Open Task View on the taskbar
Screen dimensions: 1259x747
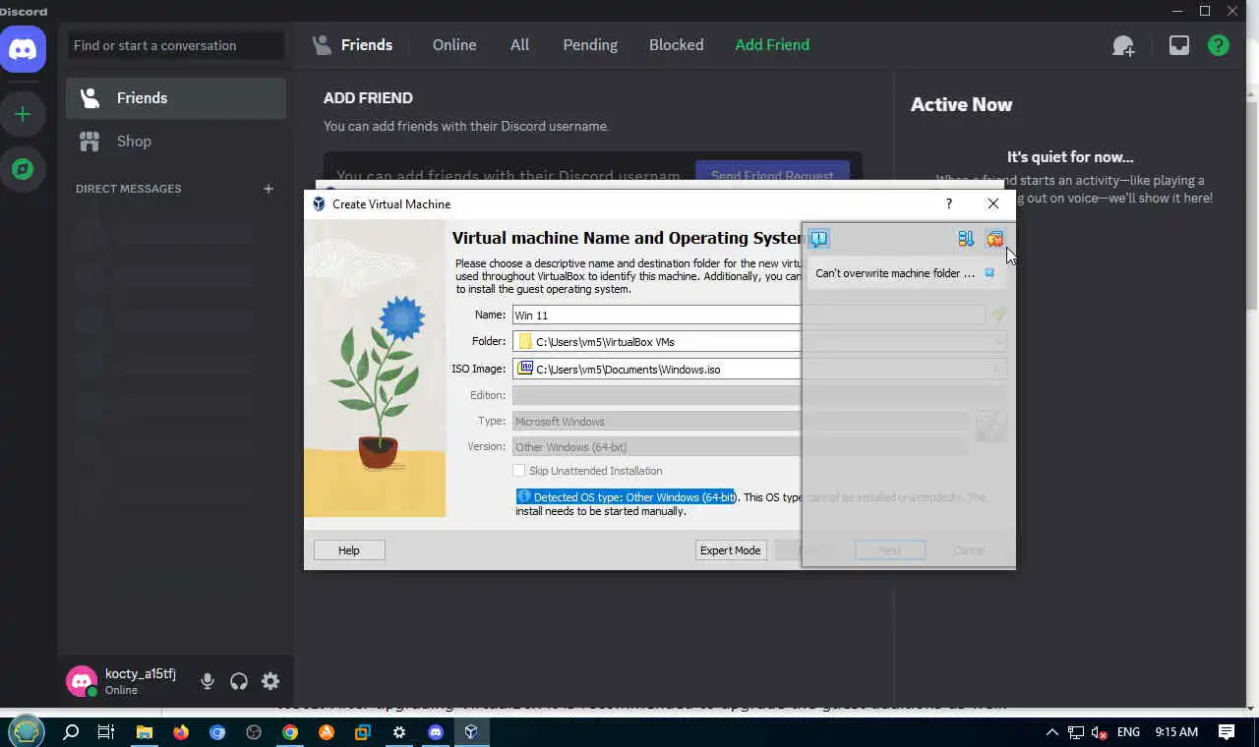(106, 732)
